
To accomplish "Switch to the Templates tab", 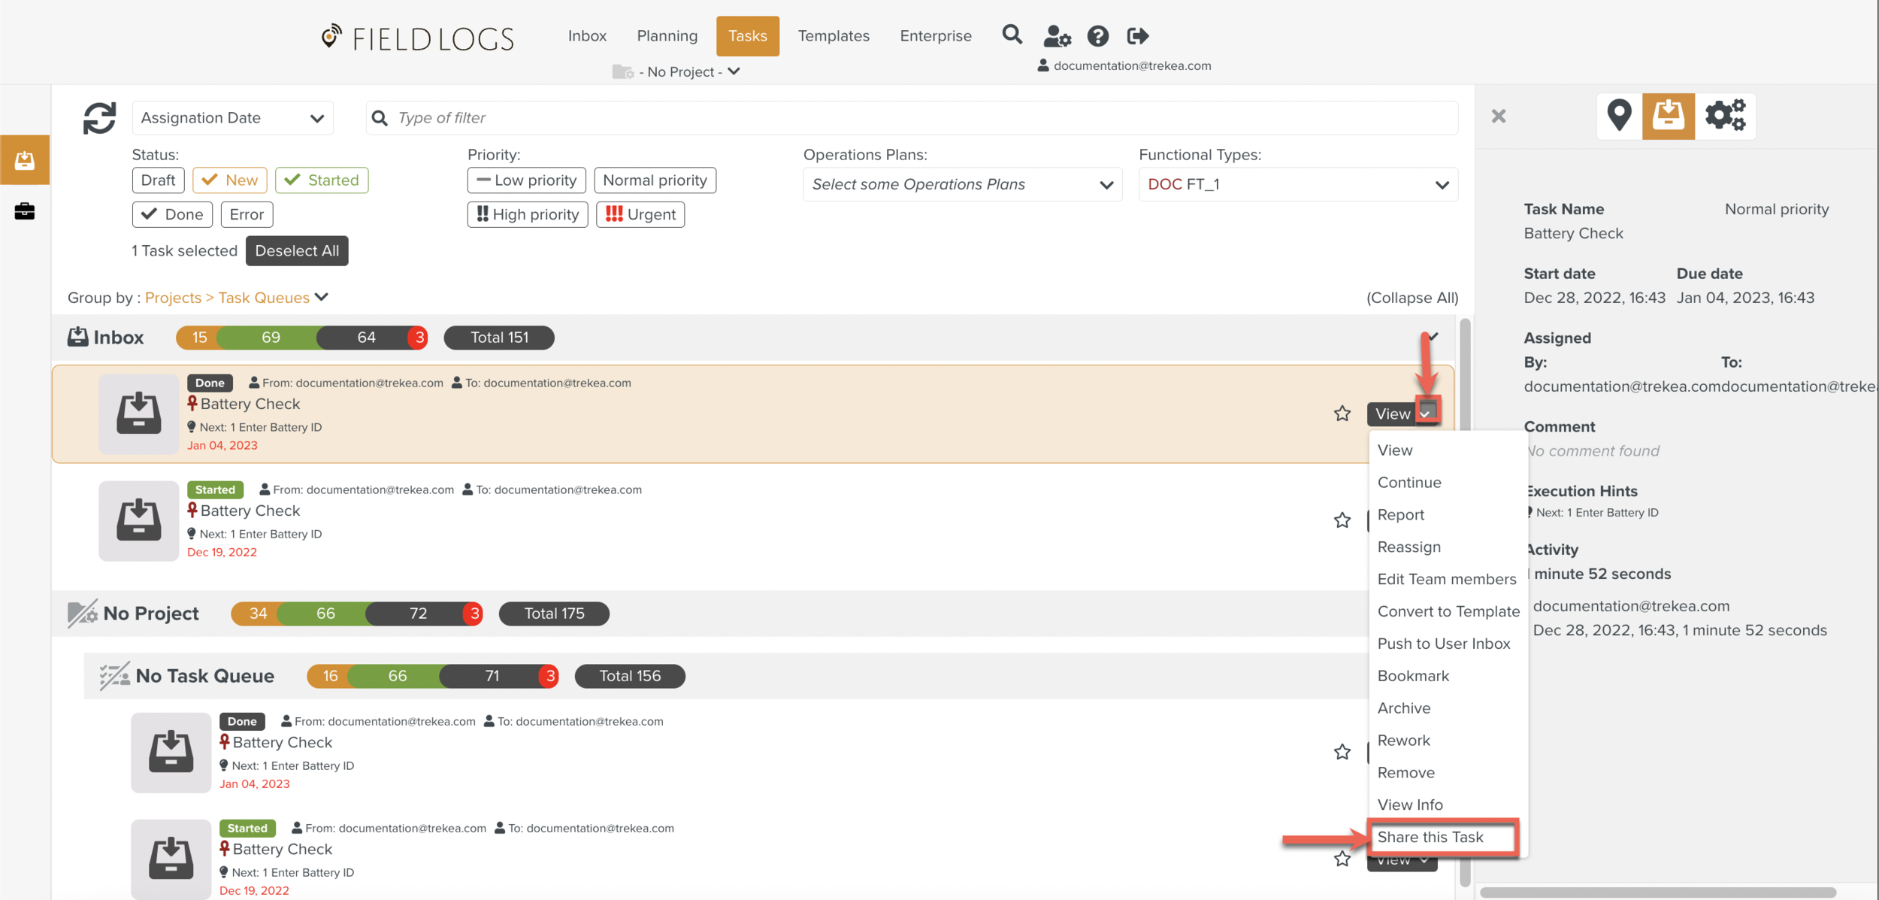I will coord(834,35).
